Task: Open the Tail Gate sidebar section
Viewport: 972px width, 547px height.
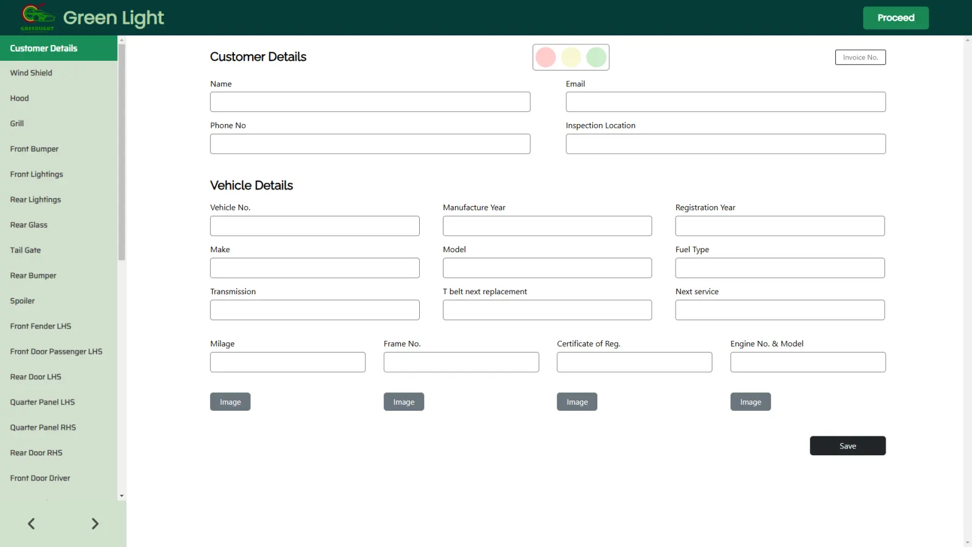Action: tap(58, 250)
